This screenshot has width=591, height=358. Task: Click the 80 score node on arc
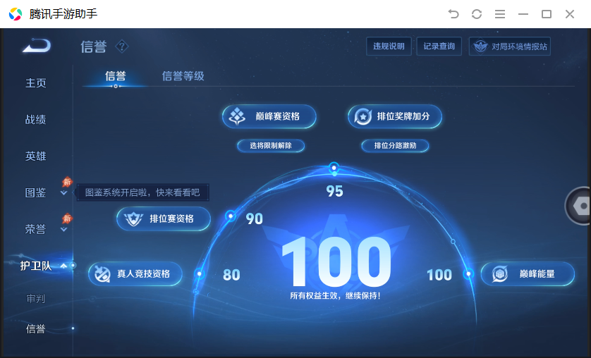200,273
